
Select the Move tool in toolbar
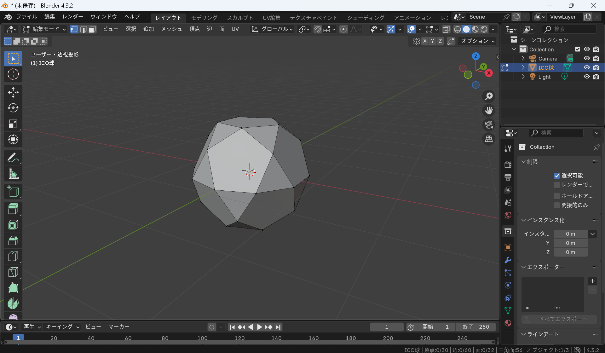click(13, 92)
